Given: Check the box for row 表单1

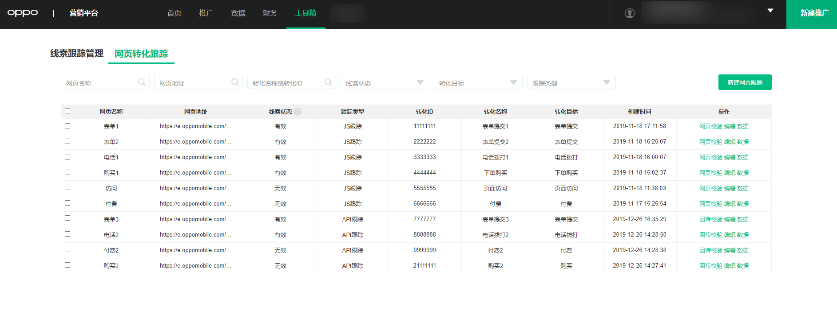Looking at the screenshot, I should click(x=67, y=126).
